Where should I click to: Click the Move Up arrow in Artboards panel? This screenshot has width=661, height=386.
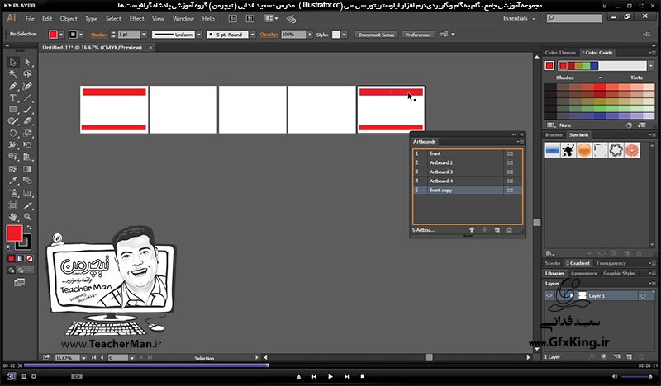472,230
